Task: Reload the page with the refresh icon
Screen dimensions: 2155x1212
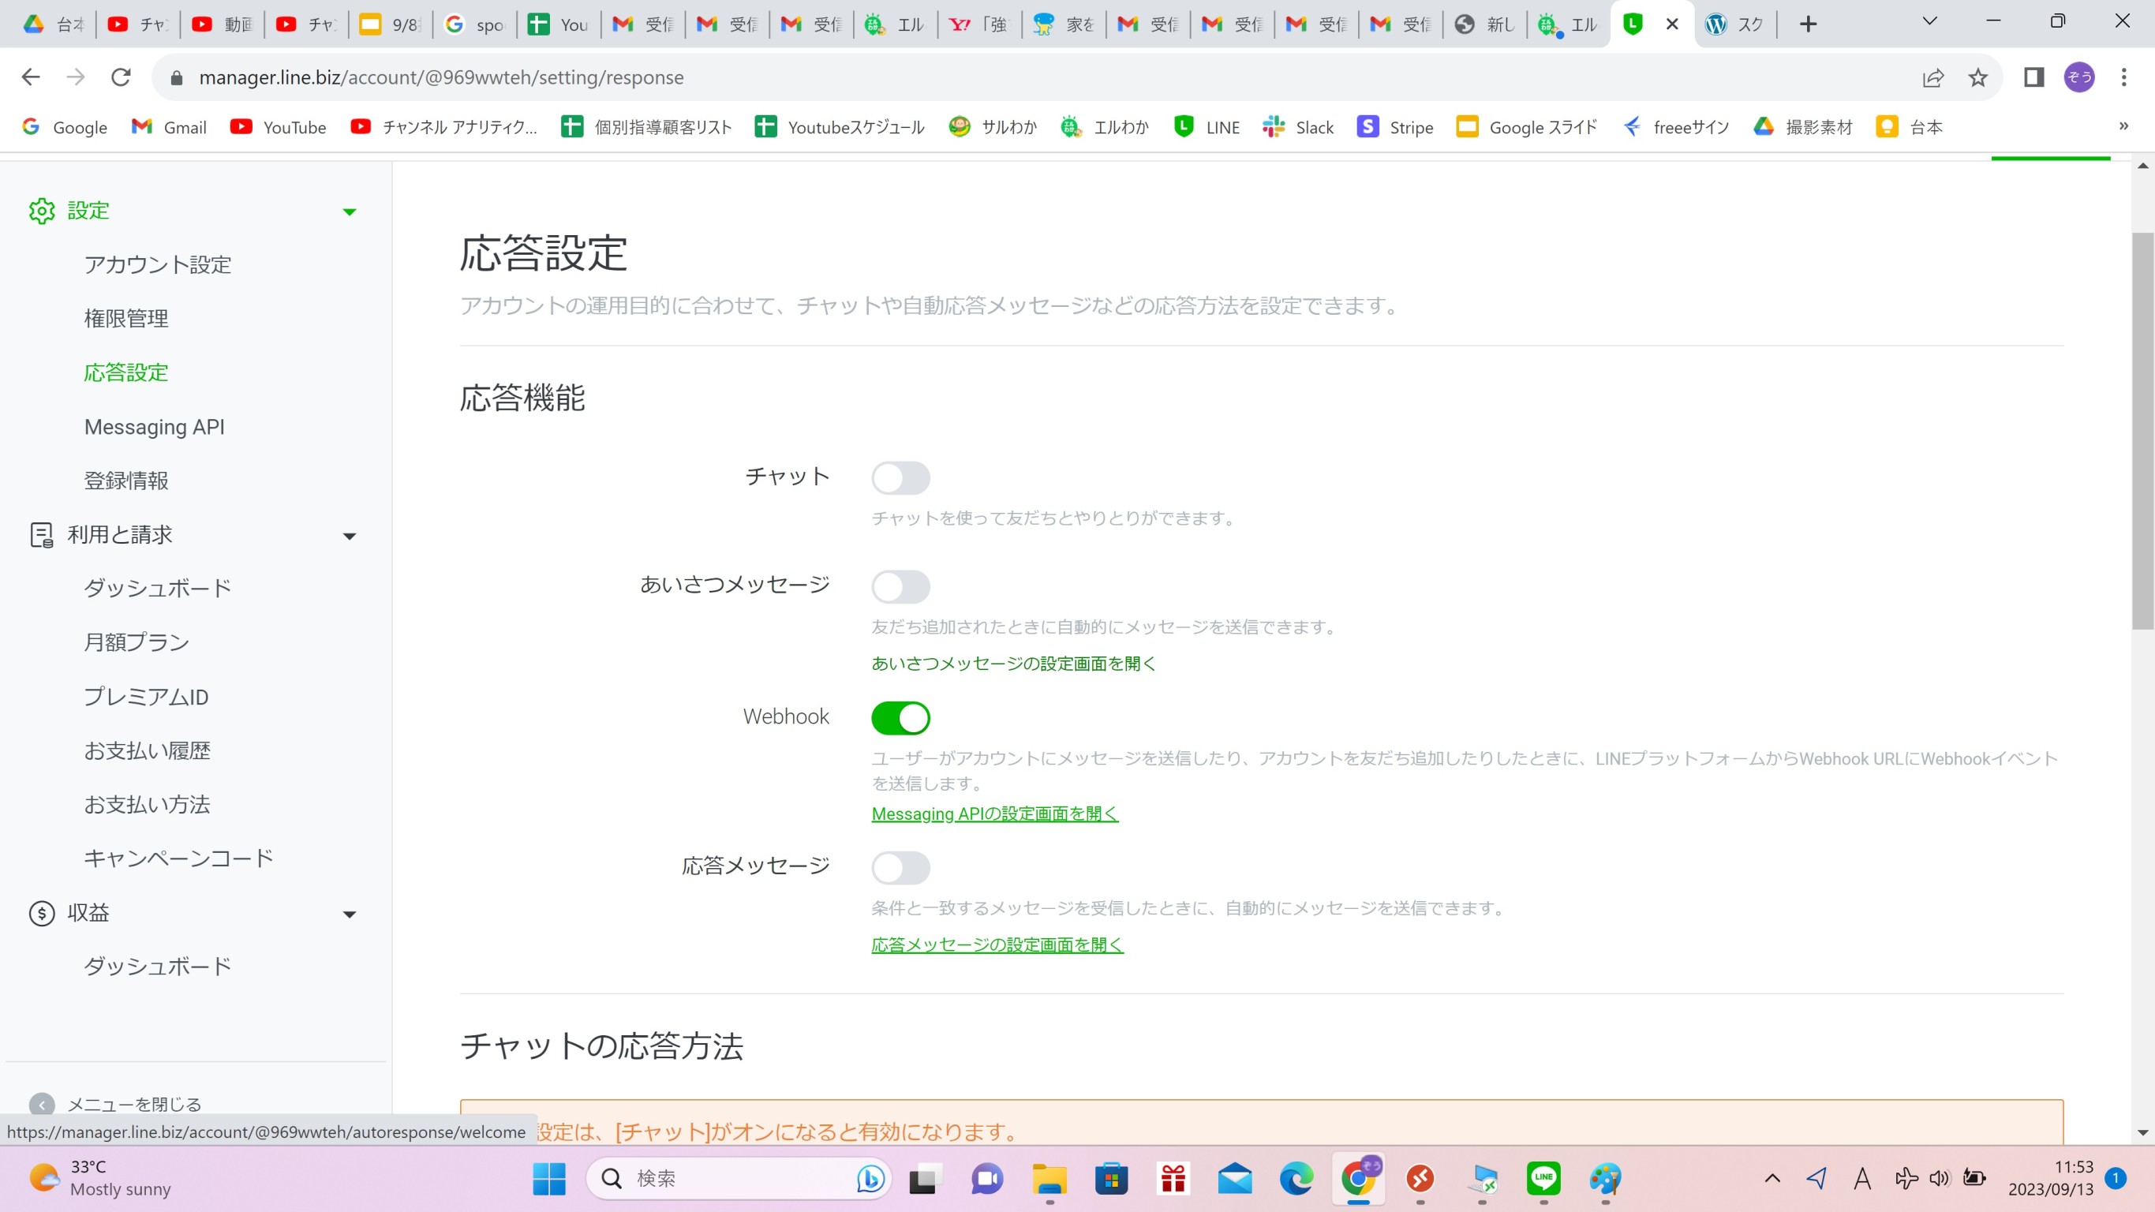Action: (122, 77)
